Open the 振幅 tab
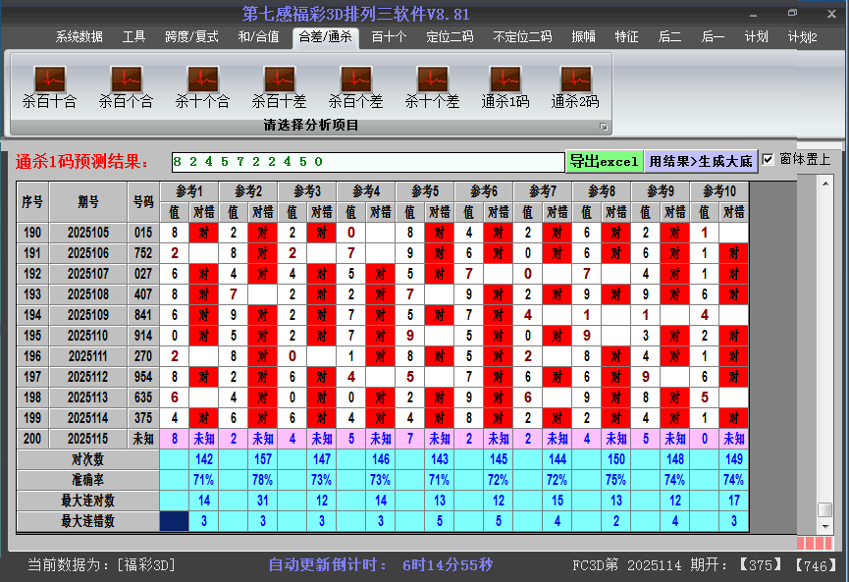This screenshot has width=849, height=582. pos(583,37)
